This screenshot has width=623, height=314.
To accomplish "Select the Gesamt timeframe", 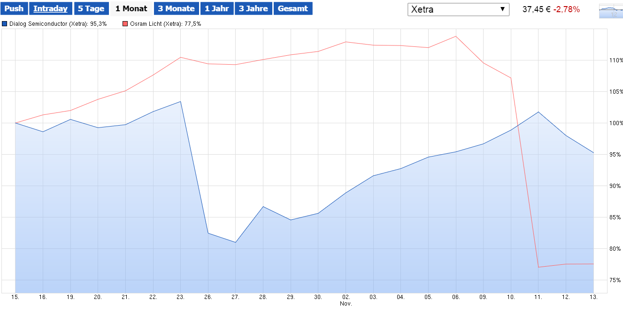I will 293,8.
